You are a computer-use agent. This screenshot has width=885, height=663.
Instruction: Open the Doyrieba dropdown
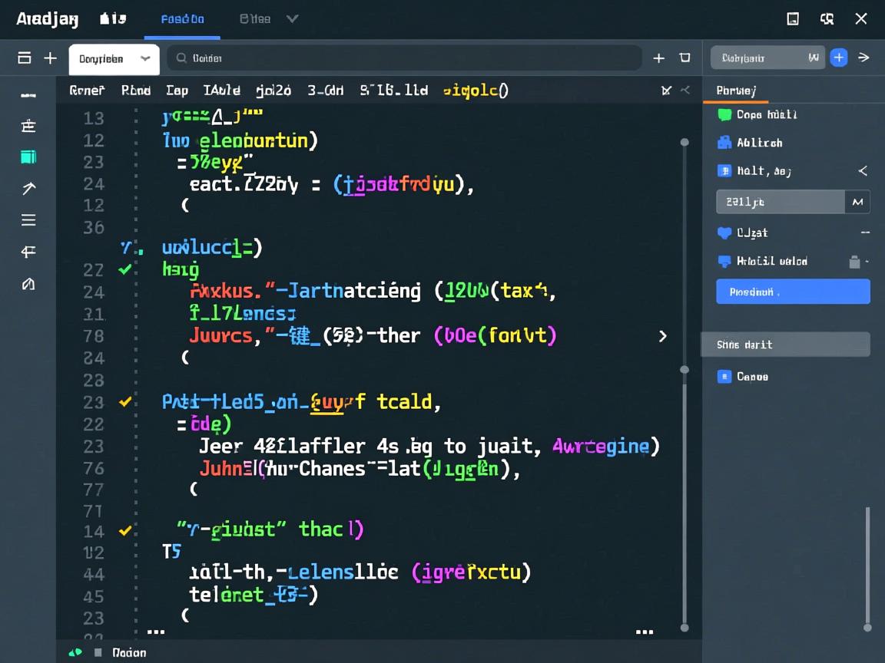[114, 59]
